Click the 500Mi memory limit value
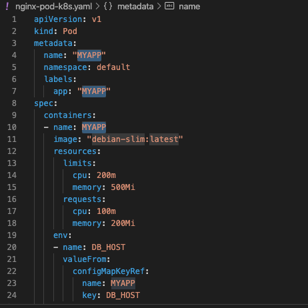This screenshot has width=308, height=308. (123, 187)
